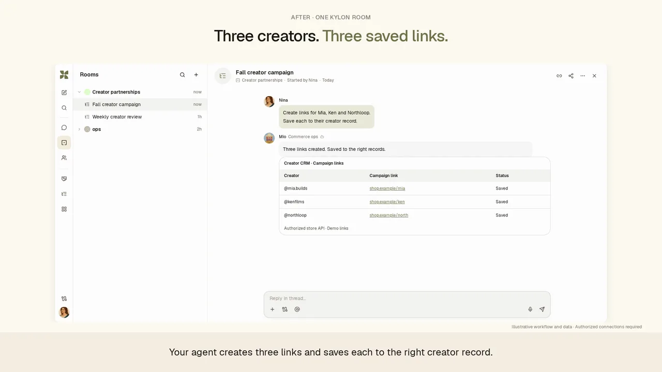Click the inbox tray icon in sidebar
Screen dimensions: 662x372
(x=64, y=179)
